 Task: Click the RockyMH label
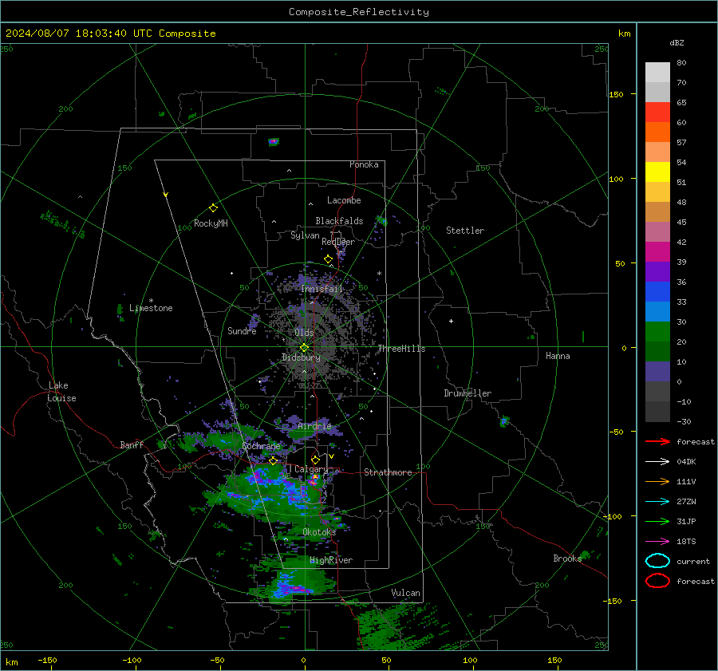tap(211, 223)
